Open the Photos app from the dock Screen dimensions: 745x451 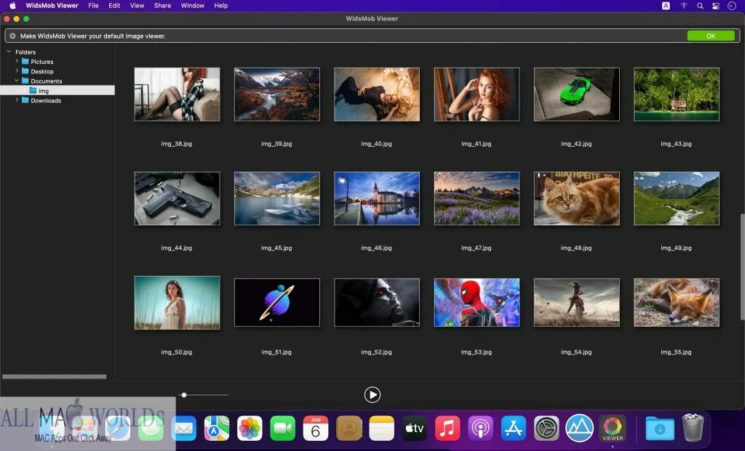tap(249, 428)
